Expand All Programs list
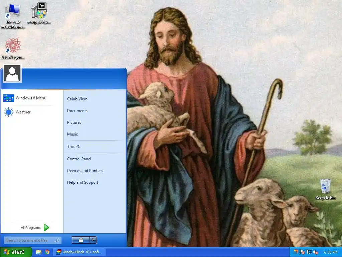 [35, 228]
